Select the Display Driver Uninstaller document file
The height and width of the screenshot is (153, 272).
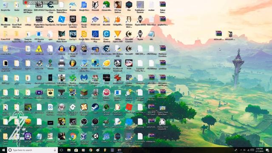pos(162,122)
